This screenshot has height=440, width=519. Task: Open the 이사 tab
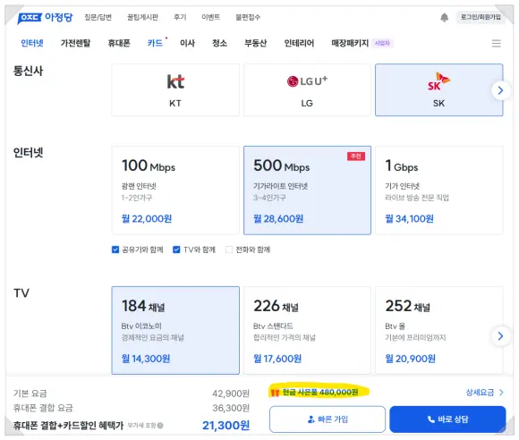(187, 43)
